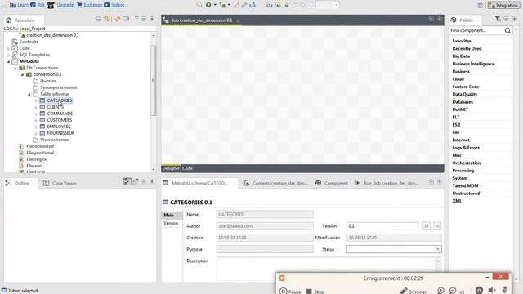Select the Version properties section
The height and width of the screenshot is (294, 523).
click(172, 223)
